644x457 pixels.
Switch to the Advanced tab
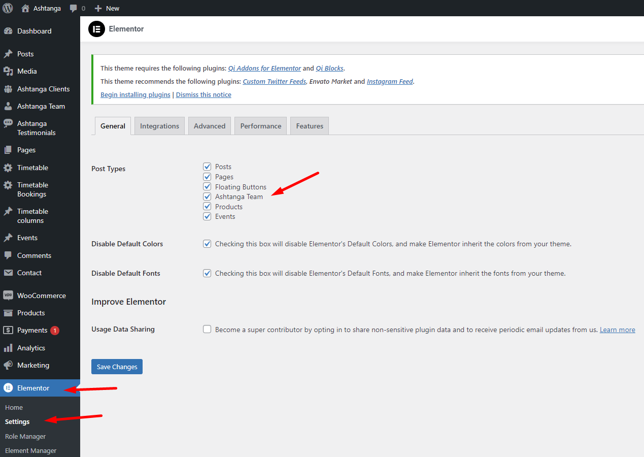210,126
